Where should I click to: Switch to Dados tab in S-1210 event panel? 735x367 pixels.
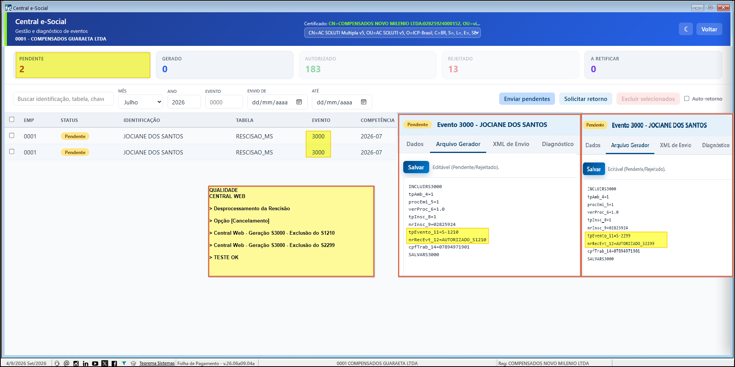pyautogui.click(x=415, y=144)
